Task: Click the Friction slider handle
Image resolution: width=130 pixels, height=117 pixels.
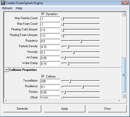Action: pos(64,92)
